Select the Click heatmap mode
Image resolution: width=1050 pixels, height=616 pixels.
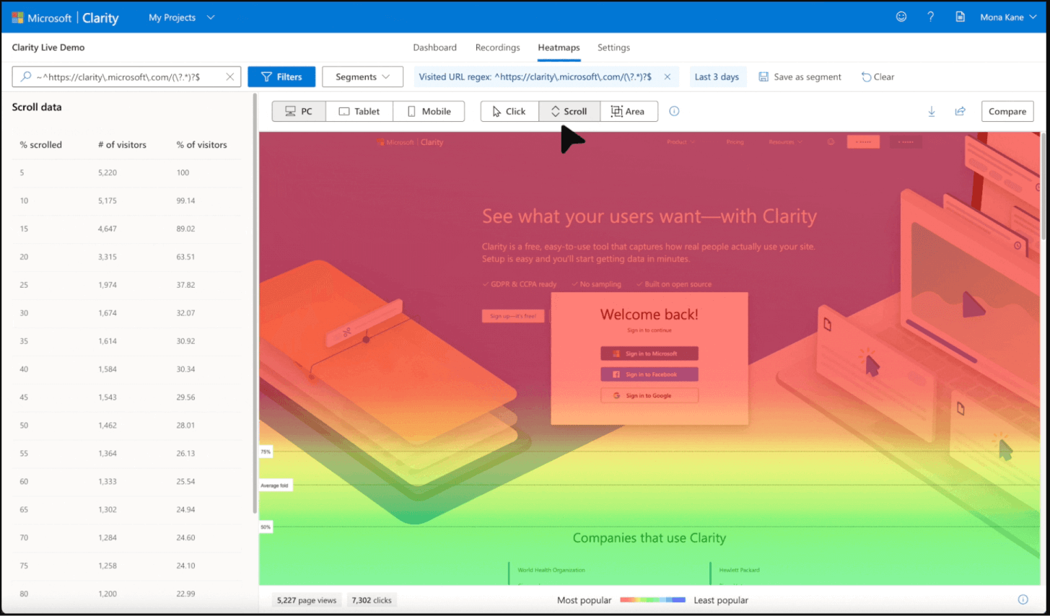point(509,111)
